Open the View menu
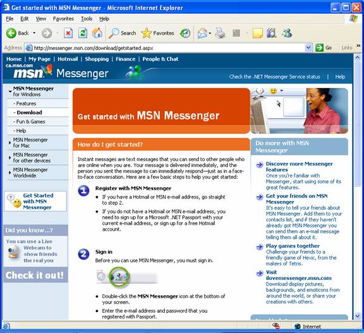Screen dimensions: 364x333 click(41, 19)
